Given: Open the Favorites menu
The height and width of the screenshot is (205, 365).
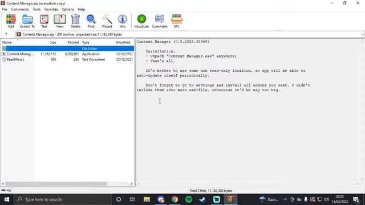Looking at the screenshot, I should (51, 9).
